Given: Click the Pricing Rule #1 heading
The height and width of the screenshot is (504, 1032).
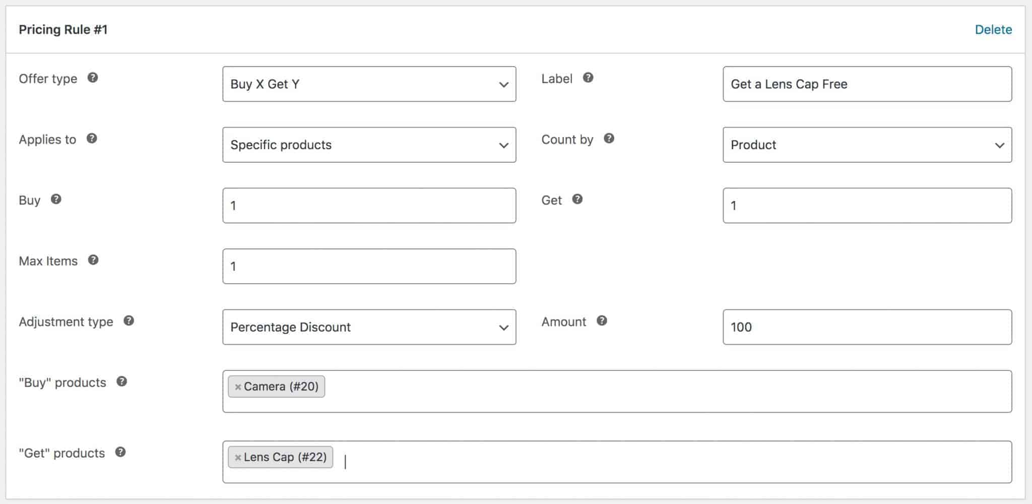Looking at the screenshot, I should tap(63, 30).
